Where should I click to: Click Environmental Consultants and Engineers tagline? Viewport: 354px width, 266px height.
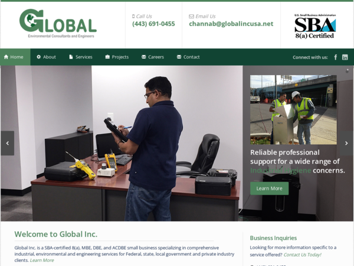pos(61,36)
